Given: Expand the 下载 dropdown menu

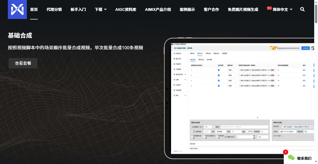Looking at the screenshot, I should point(101,9).
